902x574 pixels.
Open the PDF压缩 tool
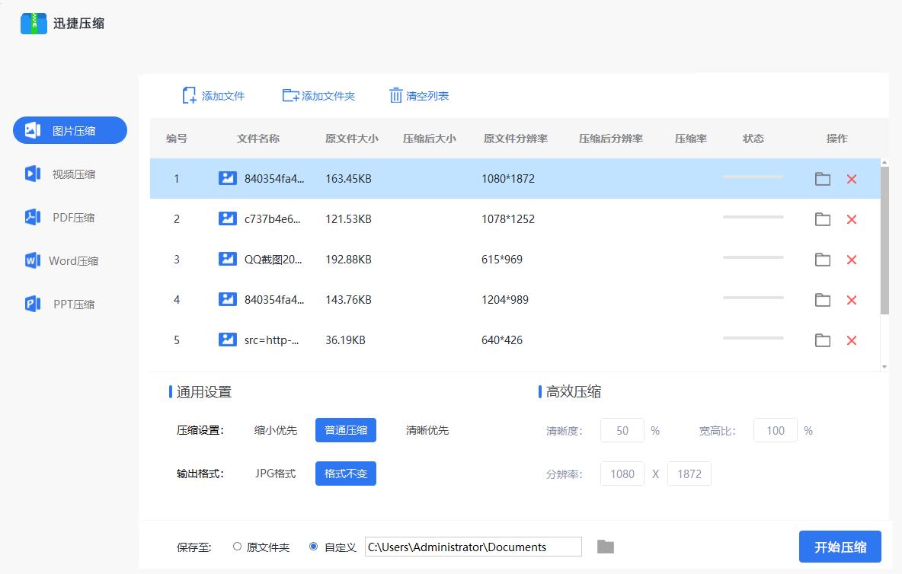(x=69, y=217)
